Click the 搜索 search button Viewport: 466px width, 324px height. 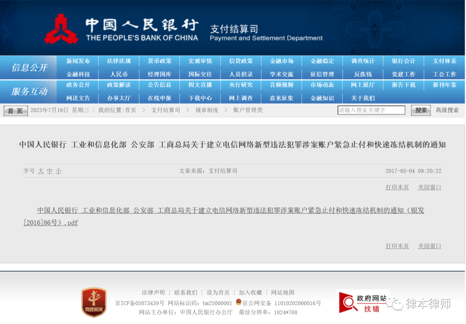(420, 110)
